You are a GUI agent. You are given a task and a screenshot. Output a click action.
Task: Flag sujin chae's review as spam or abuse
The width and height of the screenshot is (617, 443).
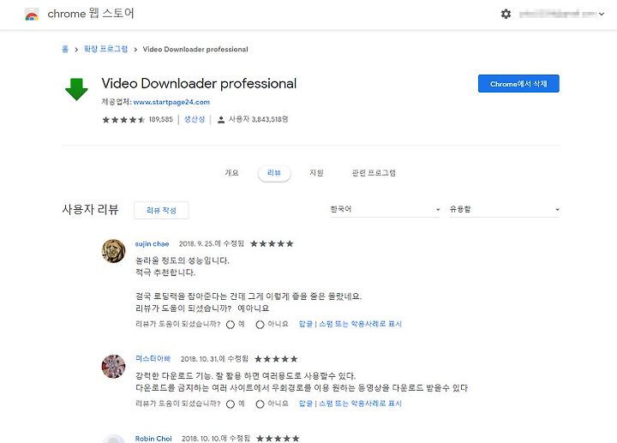pyautogui.click(x=360, y=324)
